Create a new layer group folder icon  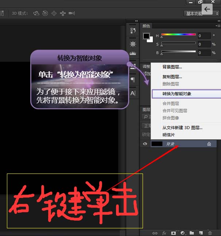[191, 233]
